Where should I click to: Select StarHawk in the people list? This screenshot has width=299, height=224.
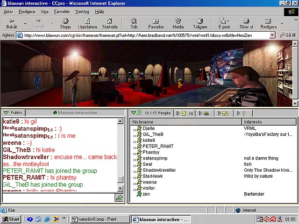(153, 176)
